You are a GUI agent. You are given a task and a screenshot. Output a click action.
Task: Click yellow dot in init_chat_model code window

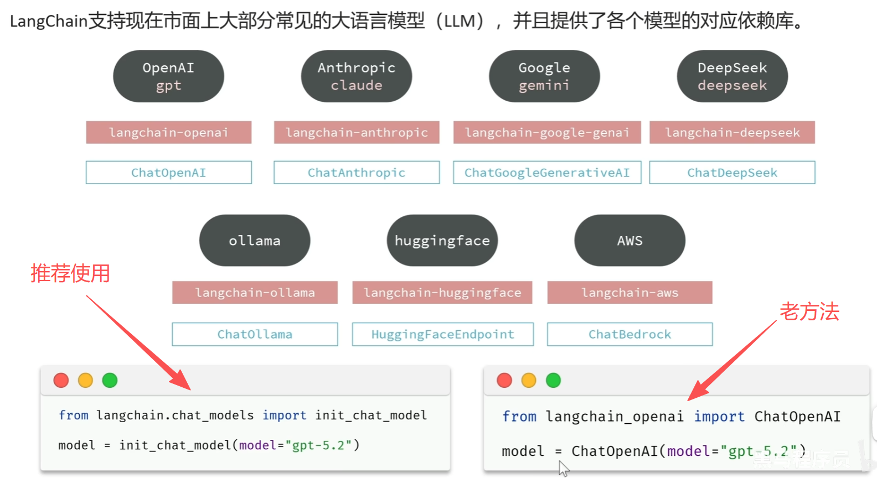[x=85, y=381]
